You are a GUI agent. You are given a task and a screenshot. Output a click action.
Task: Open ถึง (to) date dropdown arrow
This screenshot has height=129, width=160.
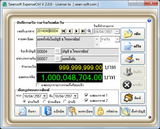pyautogui.click(x=75, y=96)
